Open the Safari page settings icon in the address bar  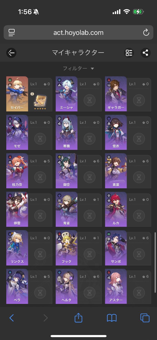tap(12, 33)
